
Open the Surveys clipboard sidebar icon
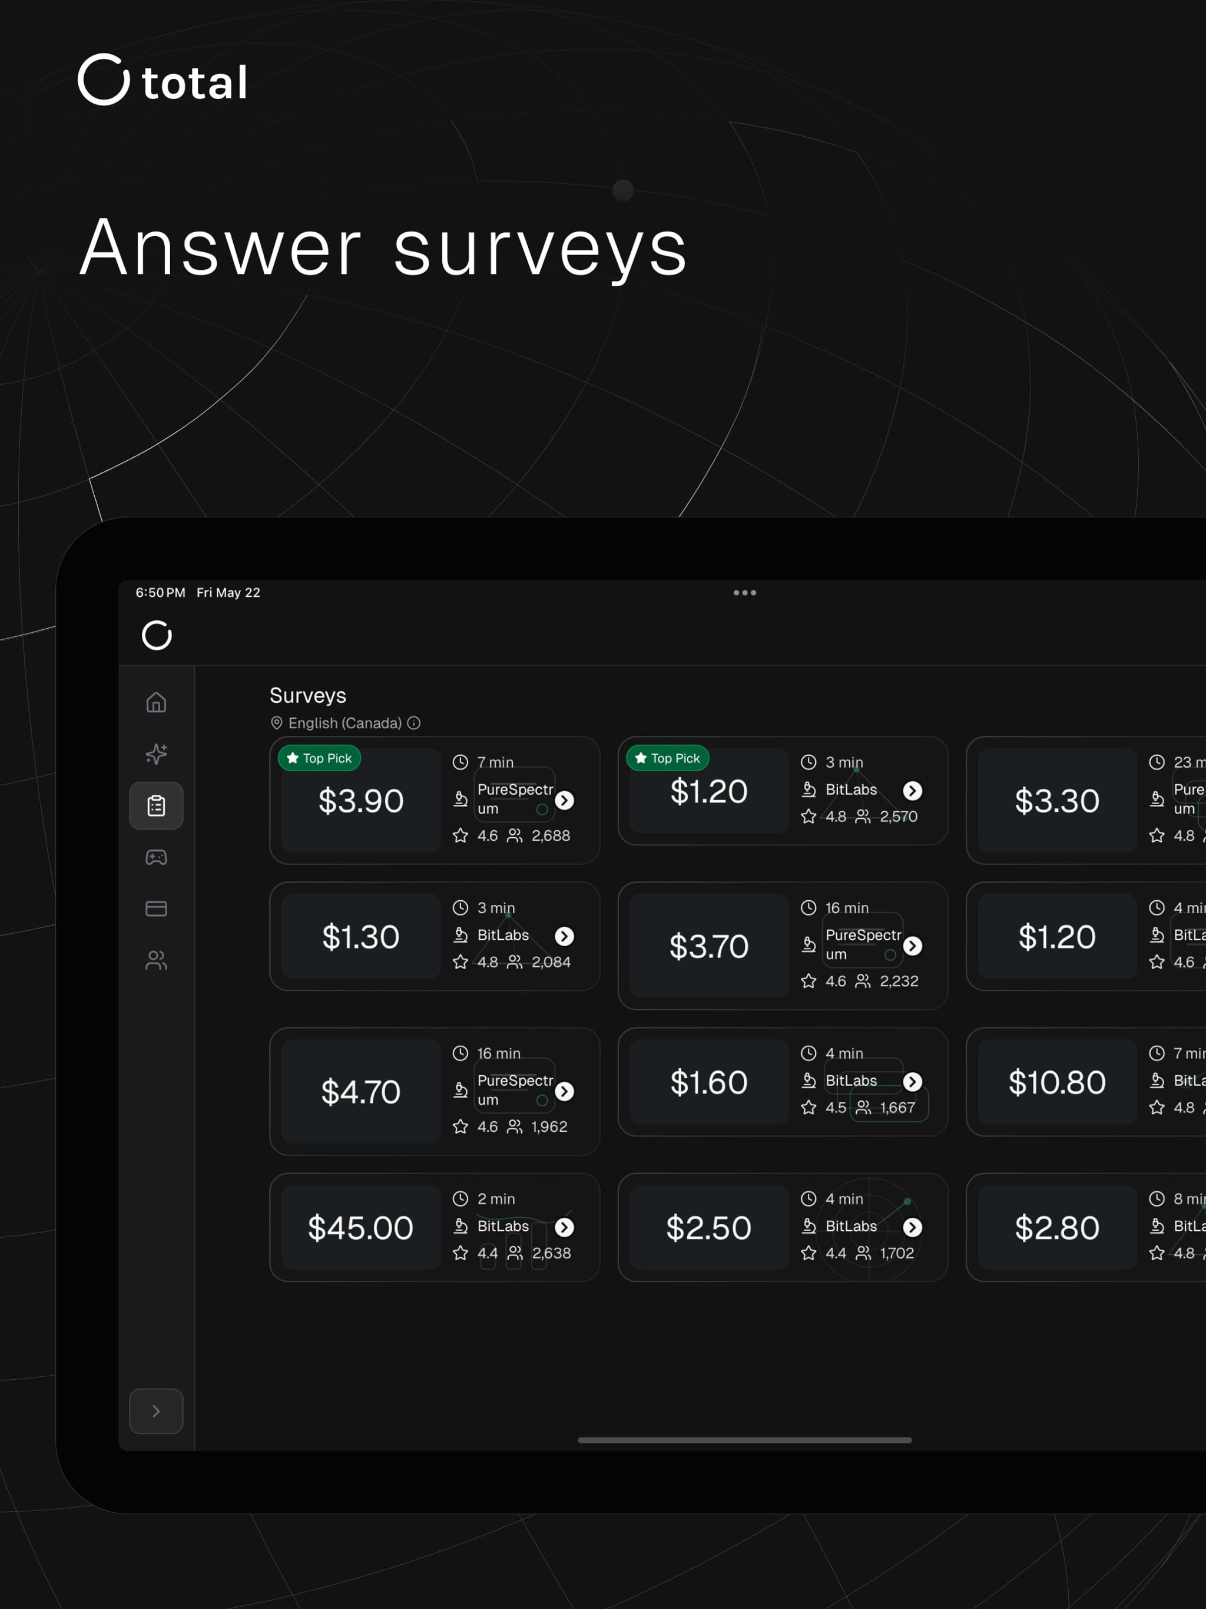tap(156, 805)
